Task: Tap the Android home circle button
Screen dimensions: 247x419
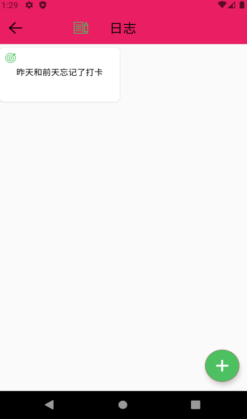Action: coord(123,405)
